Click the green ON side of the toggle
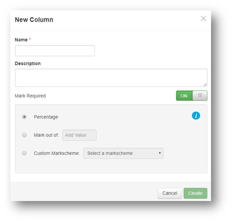Screen dimensions: 232x222 [x=184, y=96]
